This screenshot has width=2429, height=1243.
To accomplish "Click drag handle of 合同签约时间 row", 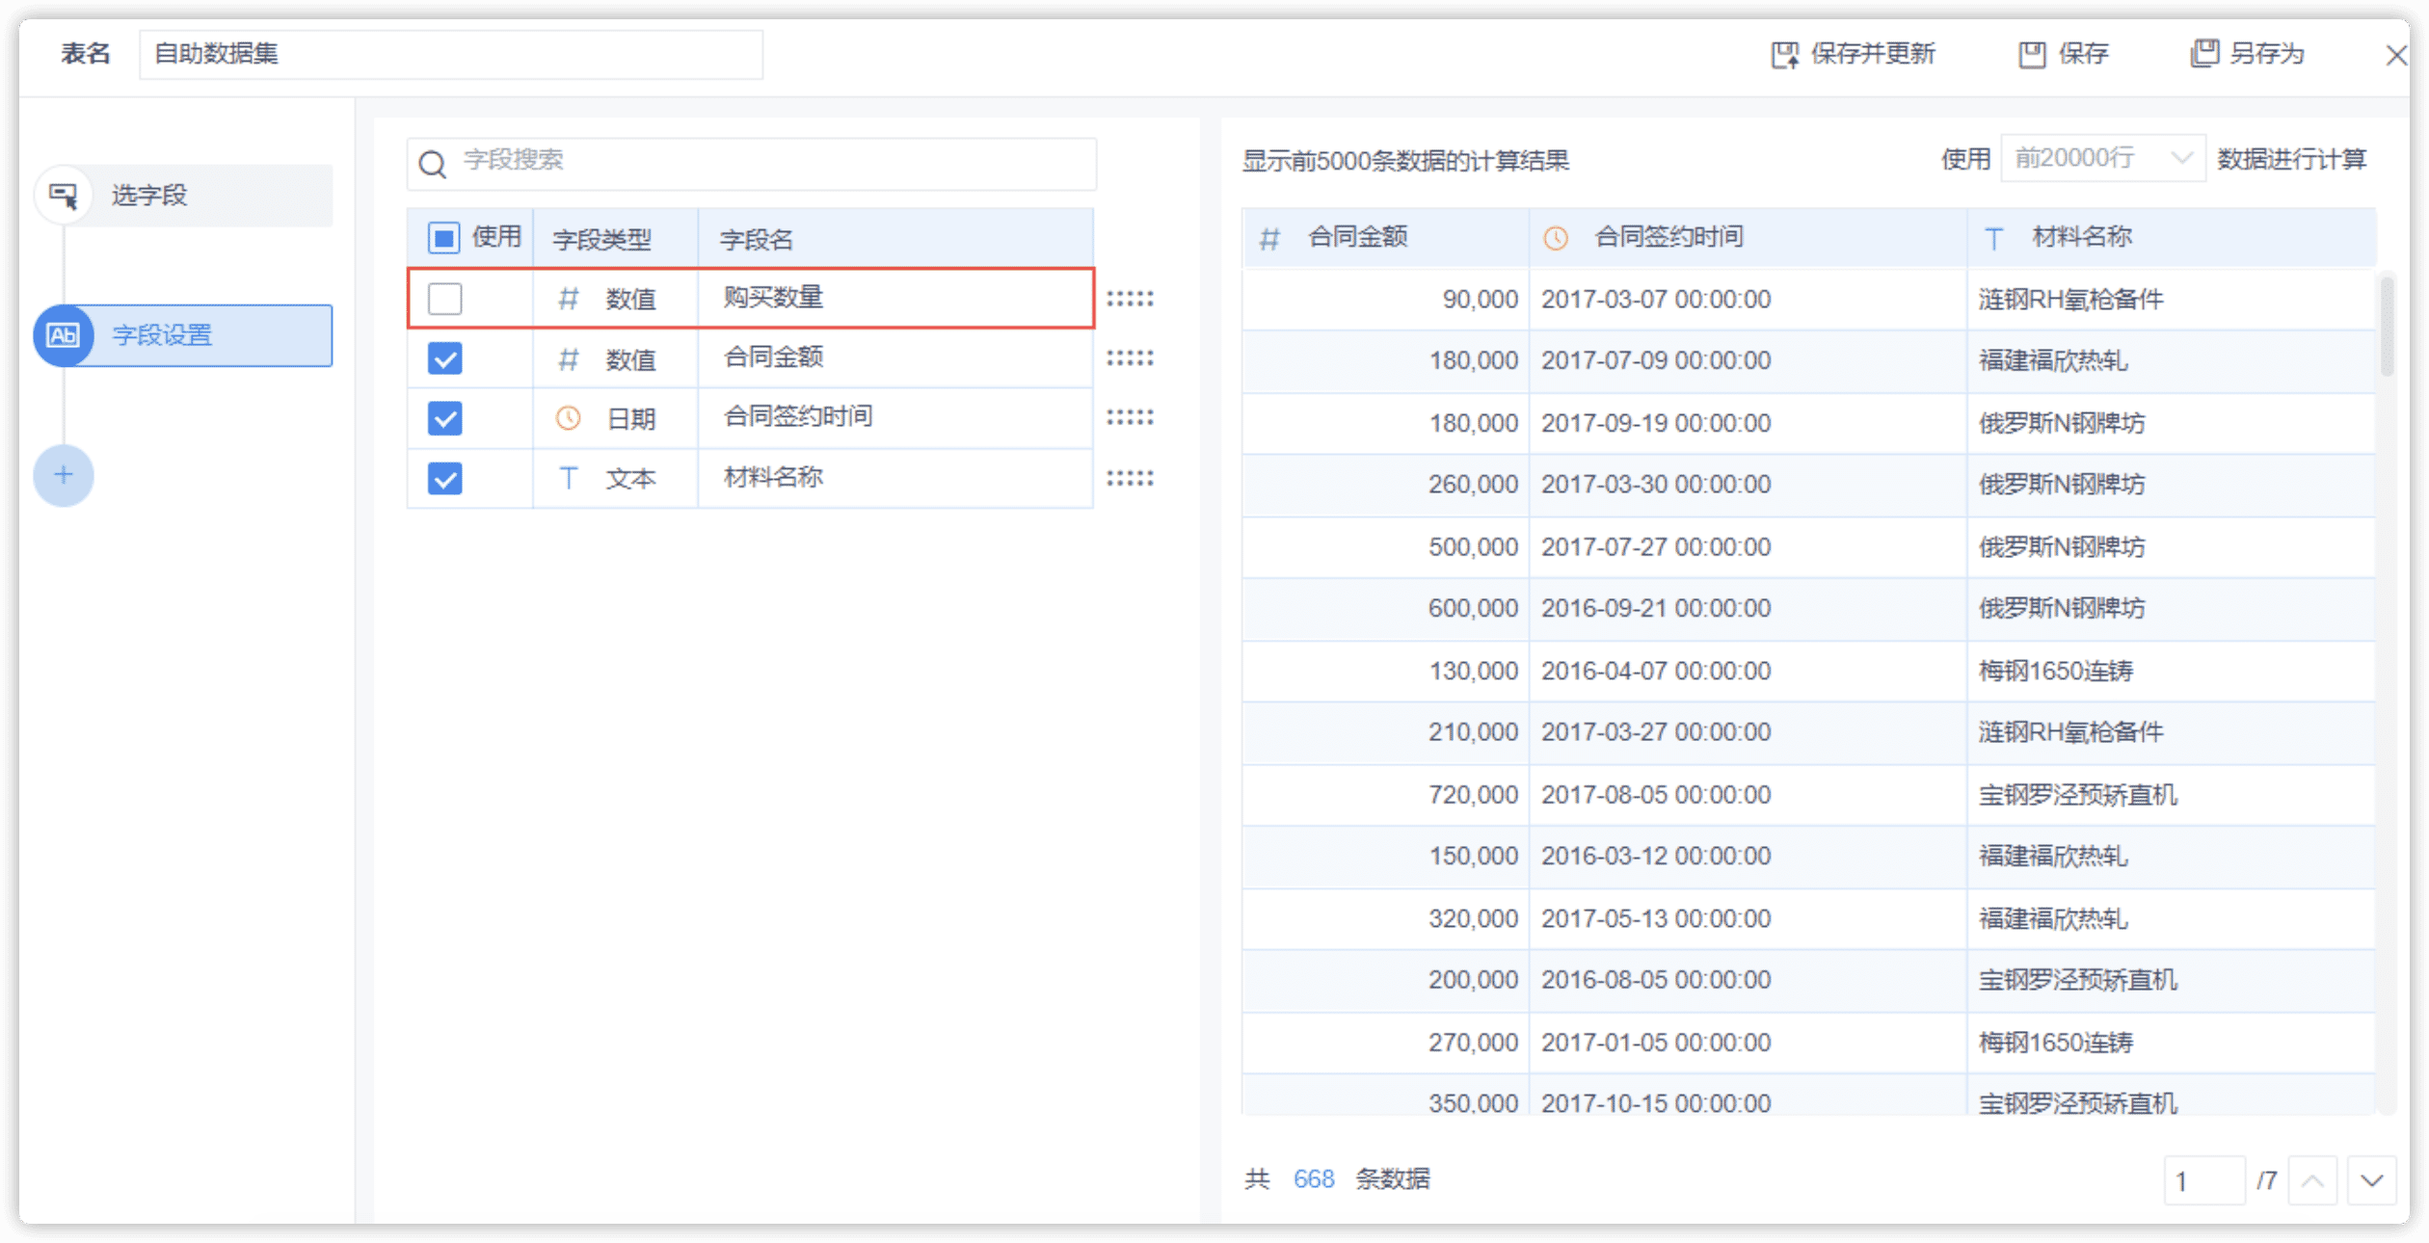I will pyautogui.click(x=1130, y=418).
